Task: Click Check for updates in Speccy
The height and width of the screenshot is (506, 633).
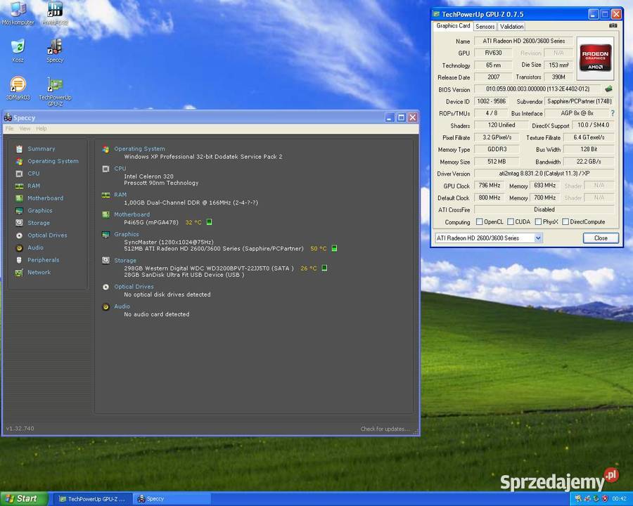Action: click(385, 429)
